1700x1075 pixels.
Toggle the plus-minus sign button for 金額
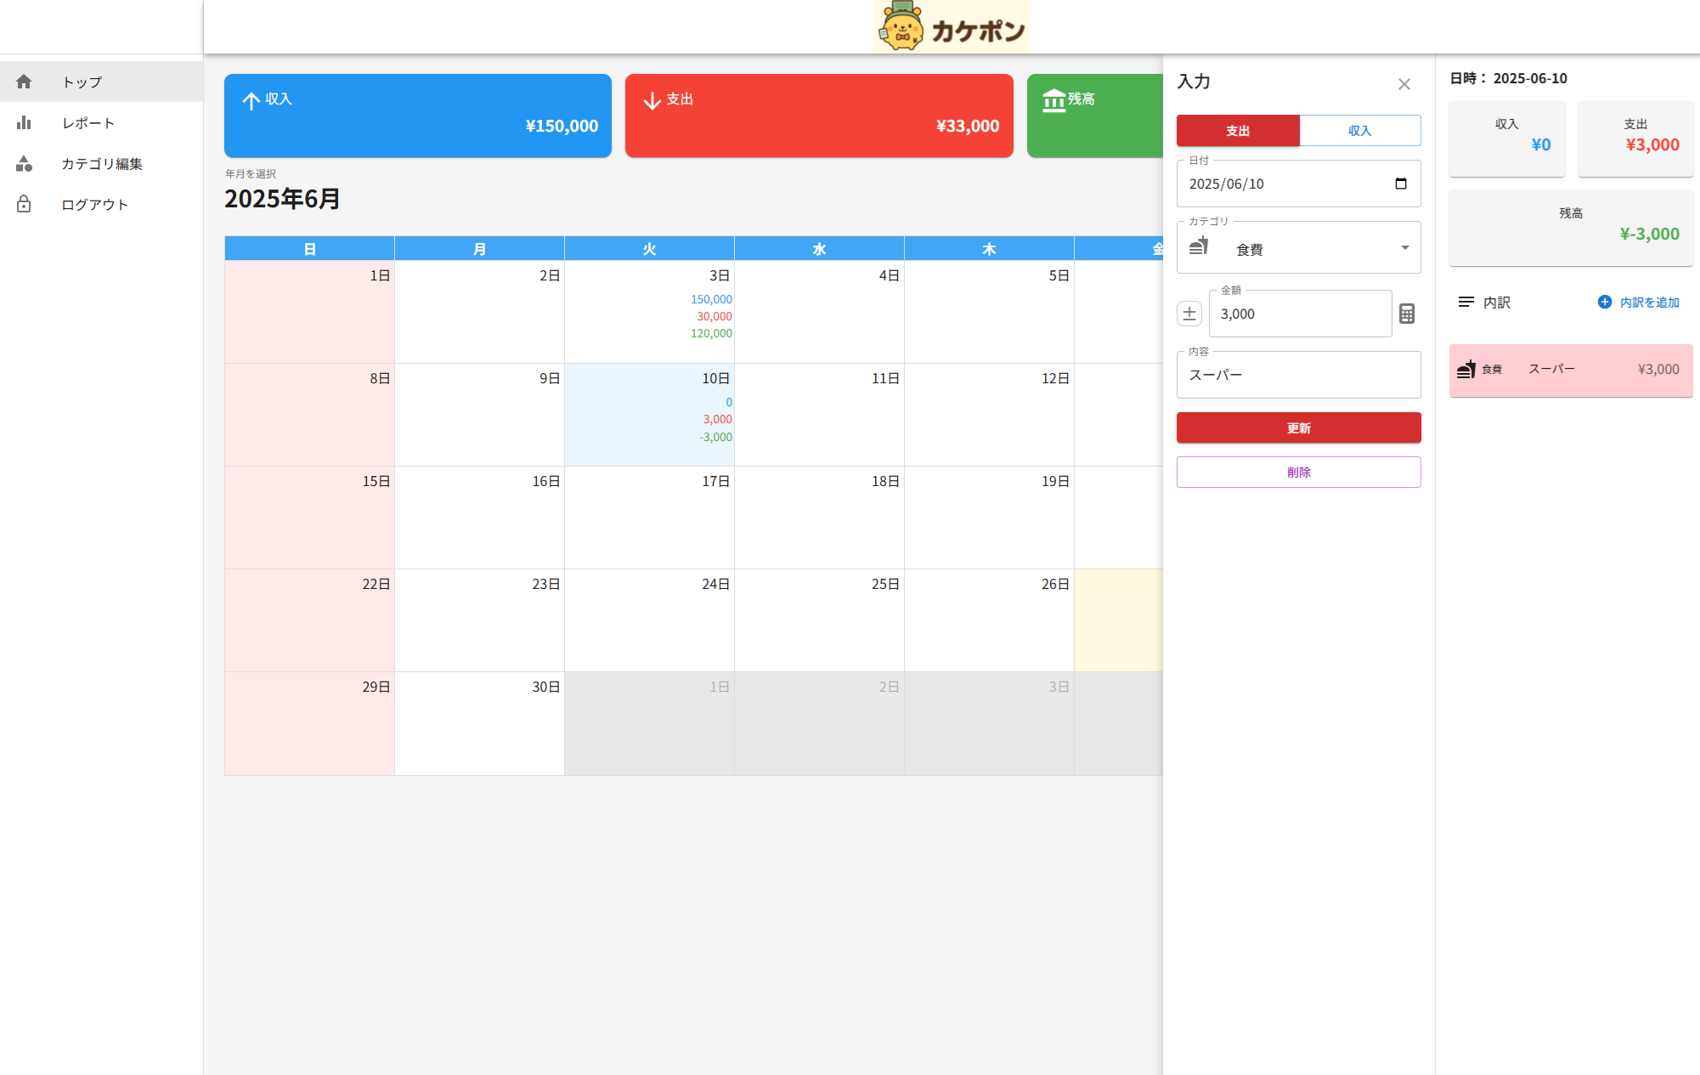coord(1189,314)
